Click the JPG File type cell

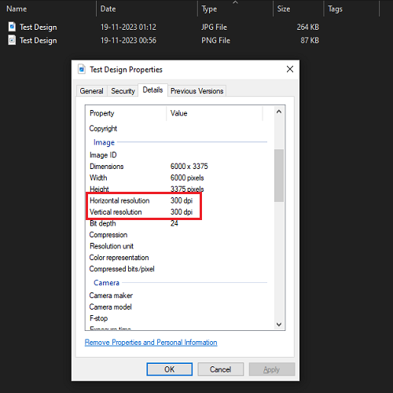point(214,27)
